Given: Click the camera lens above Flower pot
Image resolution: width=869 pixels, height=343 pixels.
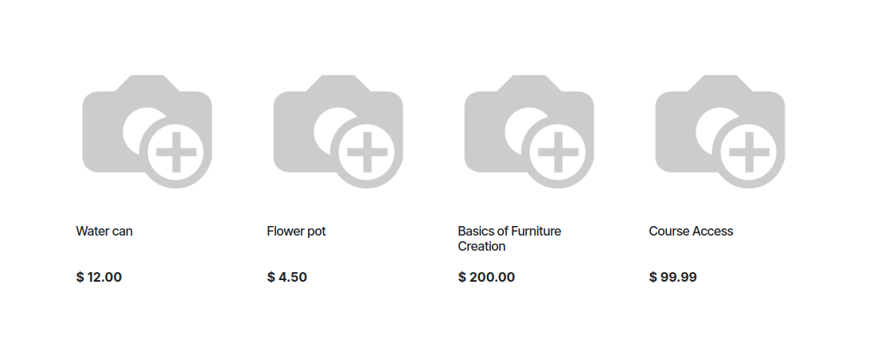Looking at the screenshot, I should (326, 129).
